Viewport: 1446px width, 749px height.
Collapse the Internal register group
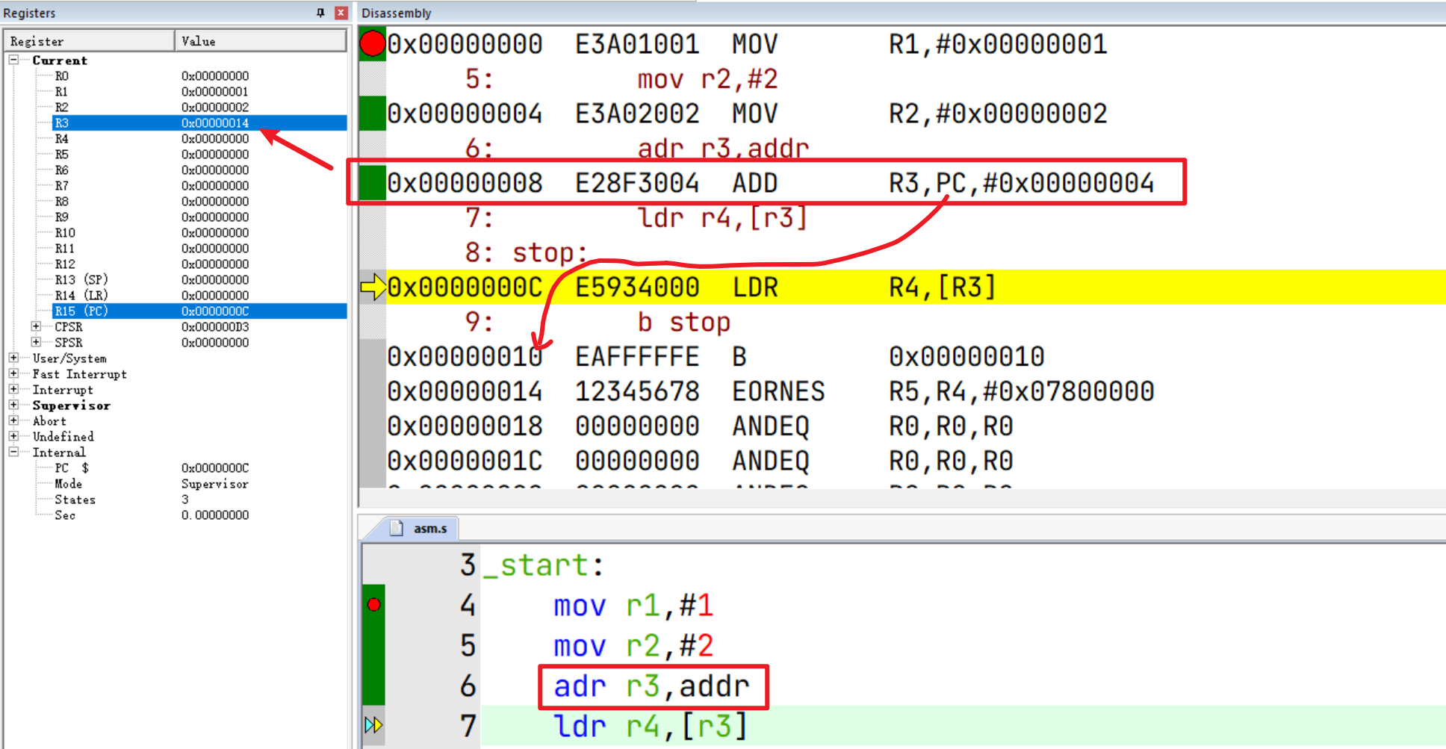[x=13, y=452]
